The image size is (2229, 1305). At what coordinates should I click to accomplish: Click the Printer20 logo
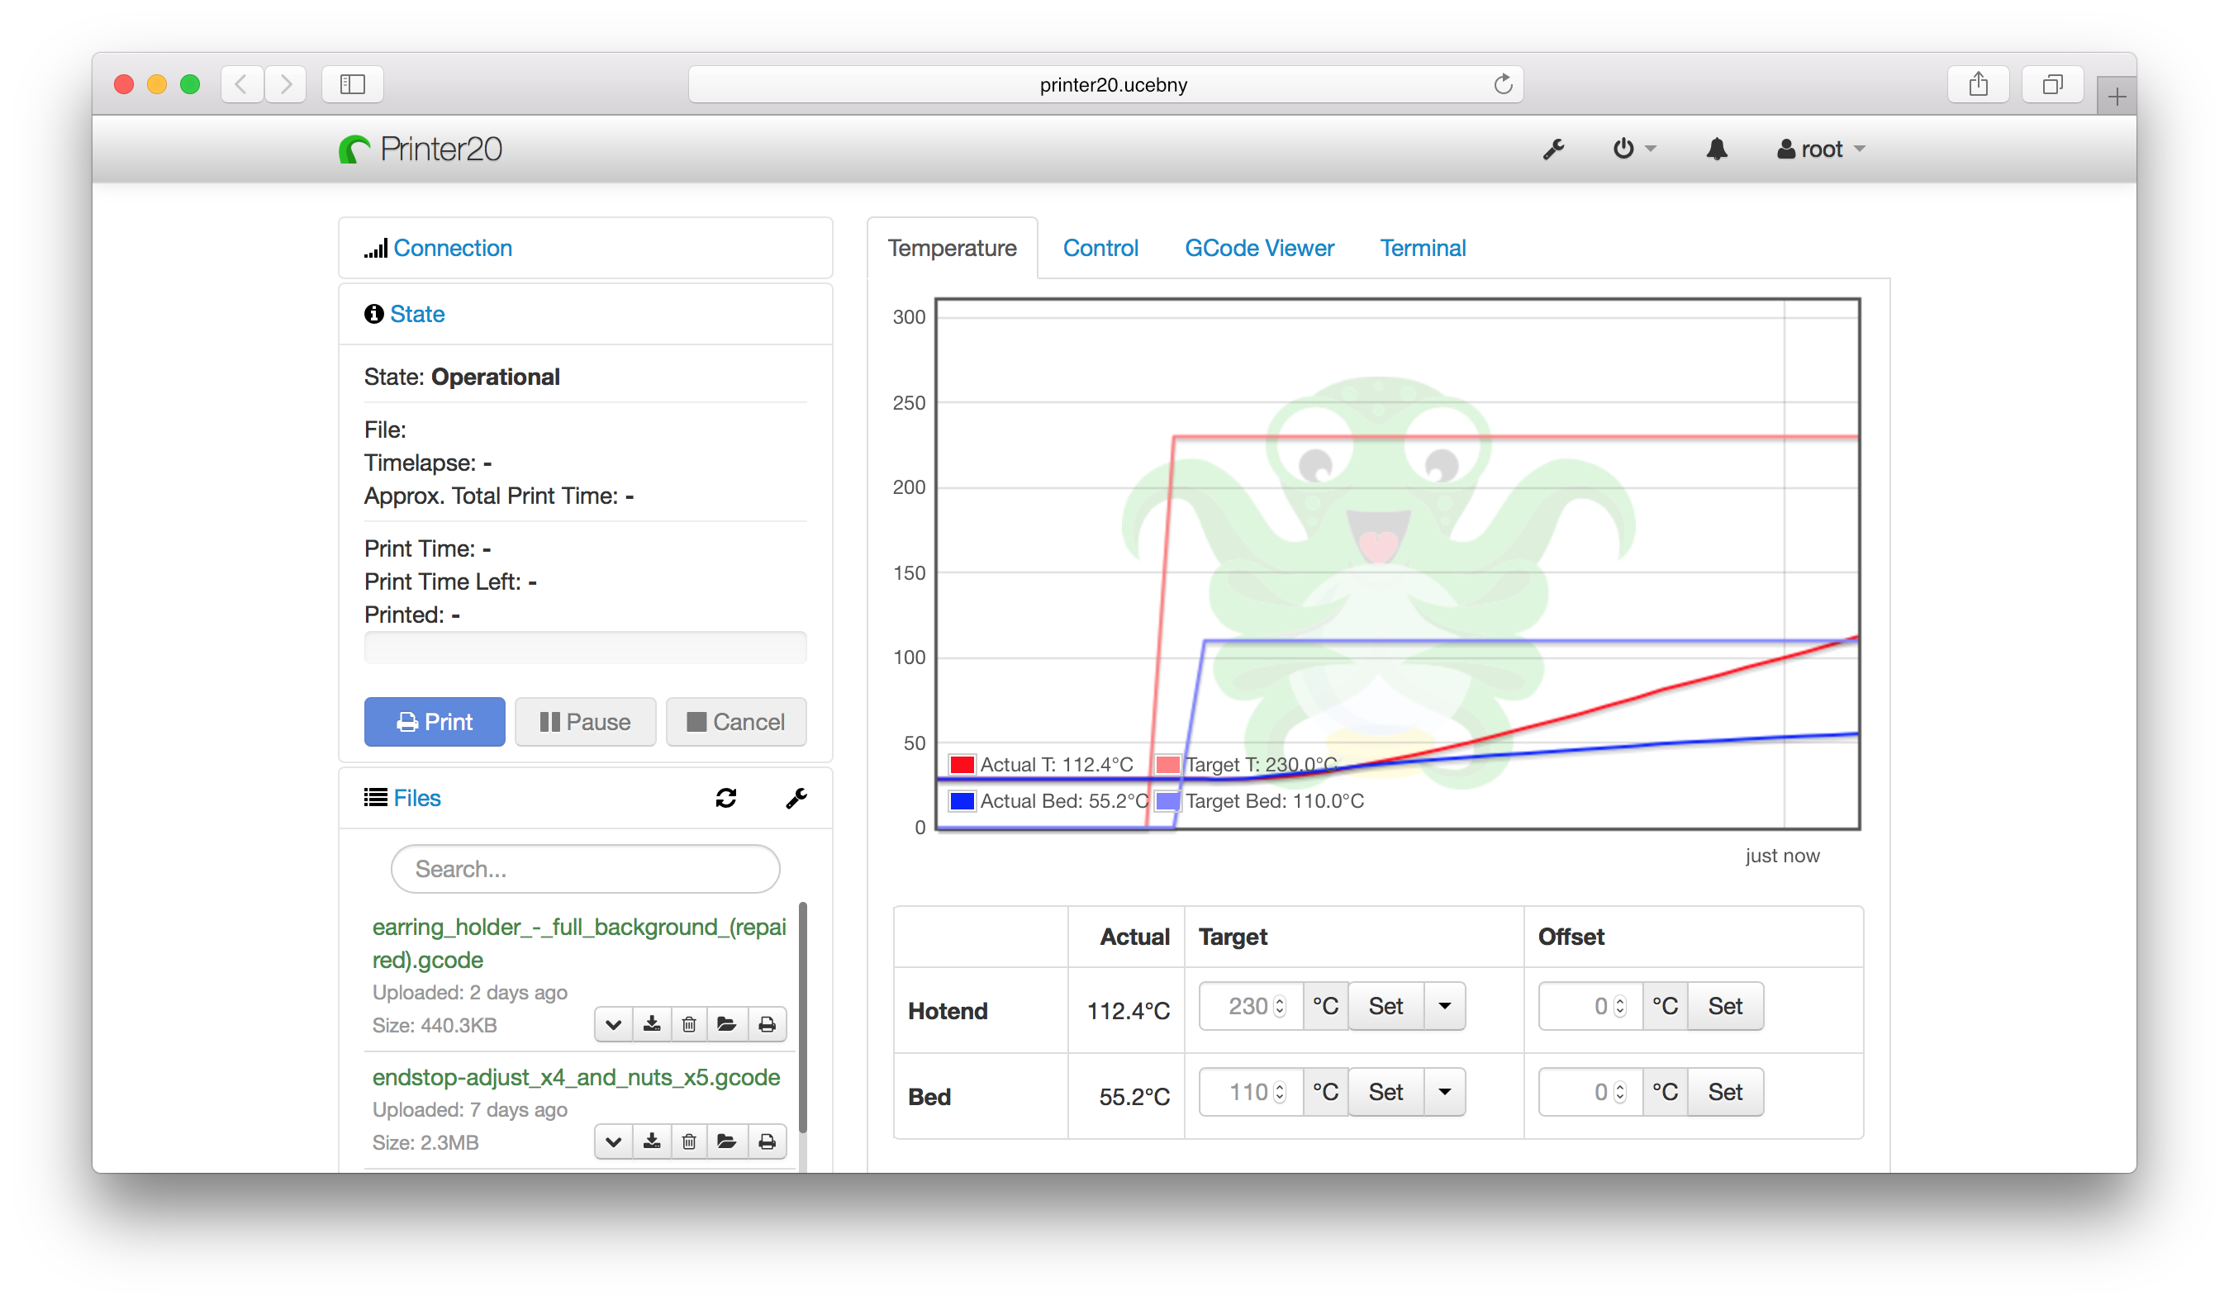tap(421, 149)
